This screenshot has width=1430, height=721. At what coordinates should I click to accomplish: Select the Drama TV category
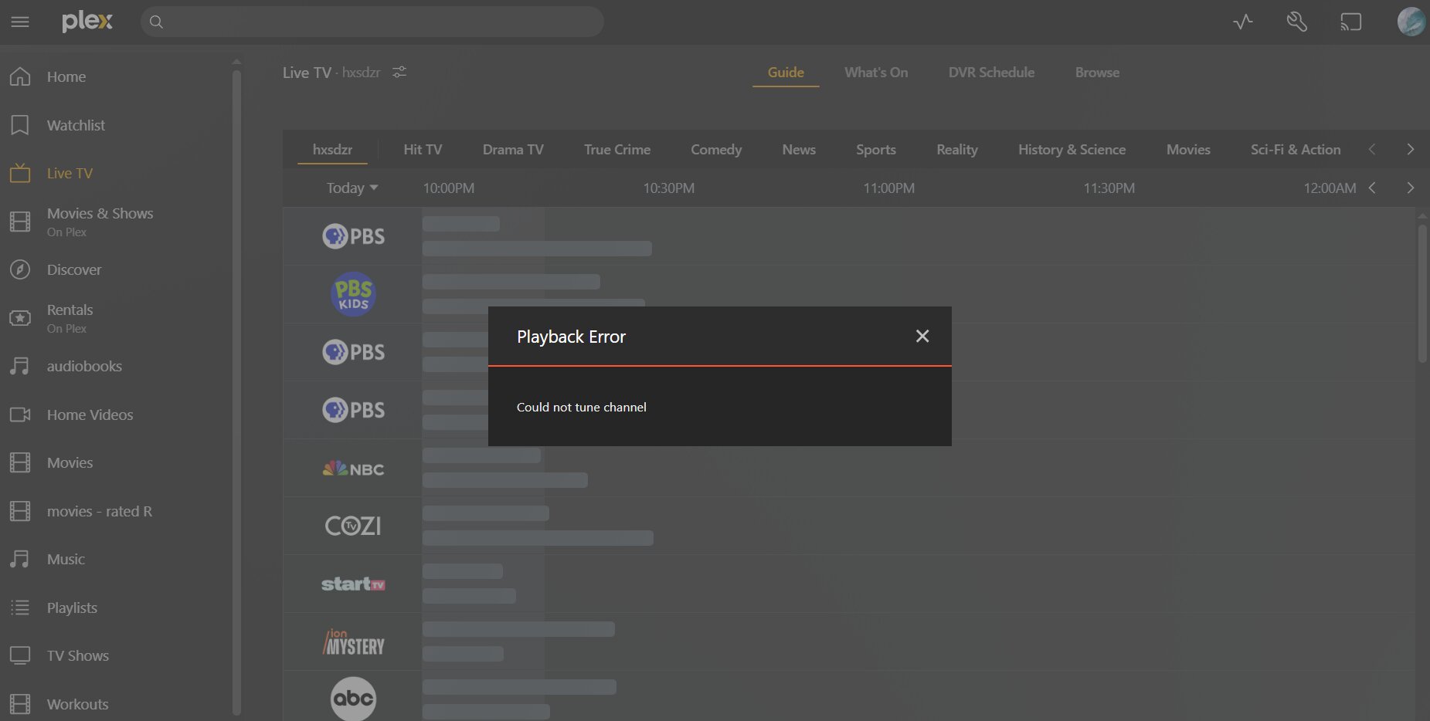pyautogui.click(x=513, y=149)
